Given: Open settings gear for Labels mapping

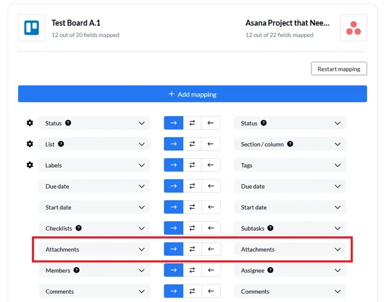Looking at the screenshot, I should (x=30, y=165).
